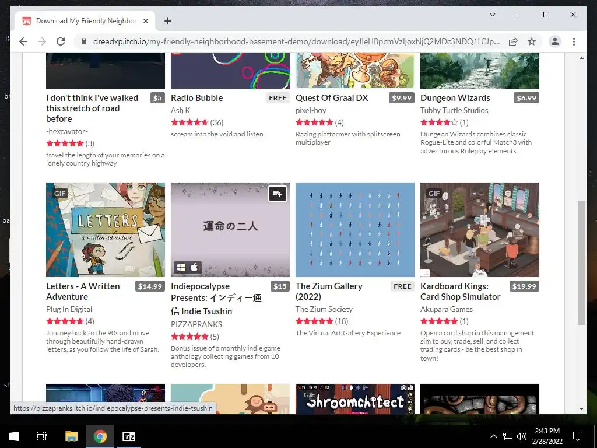The width and height of the screenshot is (597, 448).
Task: Click GIF badge on Kardboard Kings thumbnail
Action: 434,194
